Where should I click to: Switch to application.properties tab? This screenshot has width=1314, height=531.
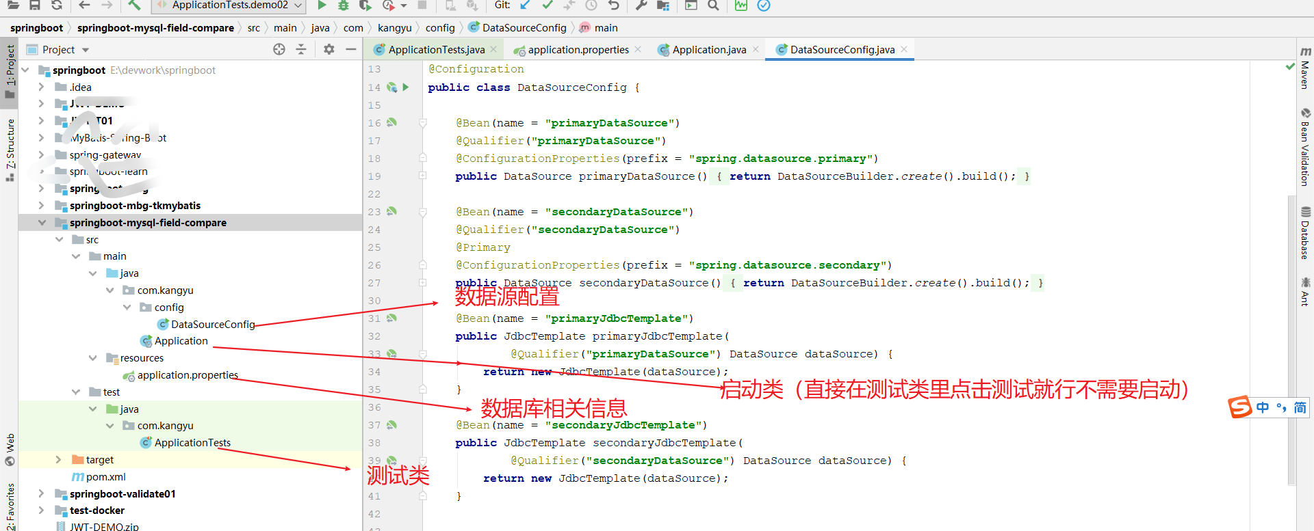[x=578, y=49]
